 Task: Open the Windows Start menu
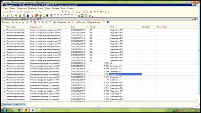click(5, 110)
